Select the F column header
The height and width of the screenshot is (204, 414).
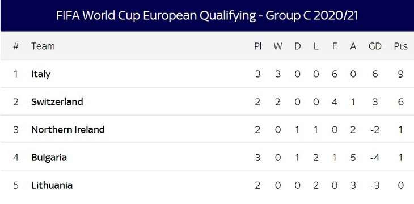pyautogui.click(x=335, y=46)
